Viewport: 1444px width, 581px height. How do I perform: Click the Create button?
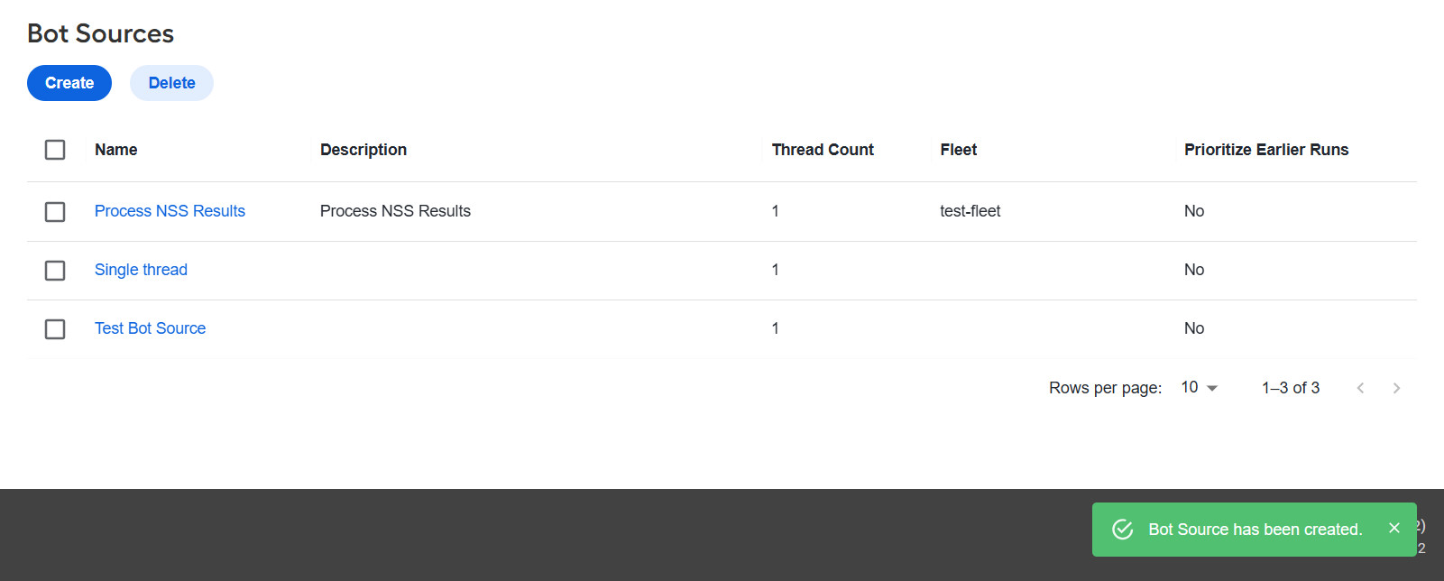(x=69, y=83)
